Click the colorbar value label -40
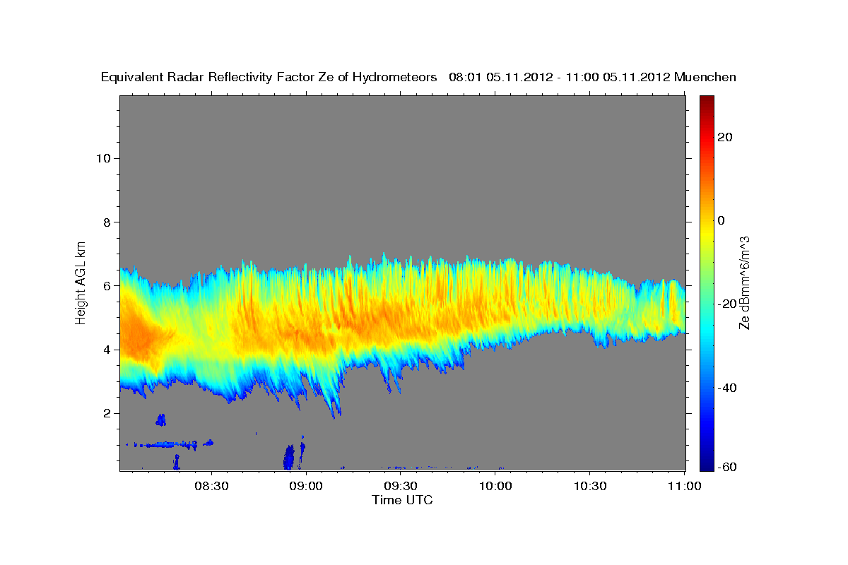The image size is (848, 565). 726,388
